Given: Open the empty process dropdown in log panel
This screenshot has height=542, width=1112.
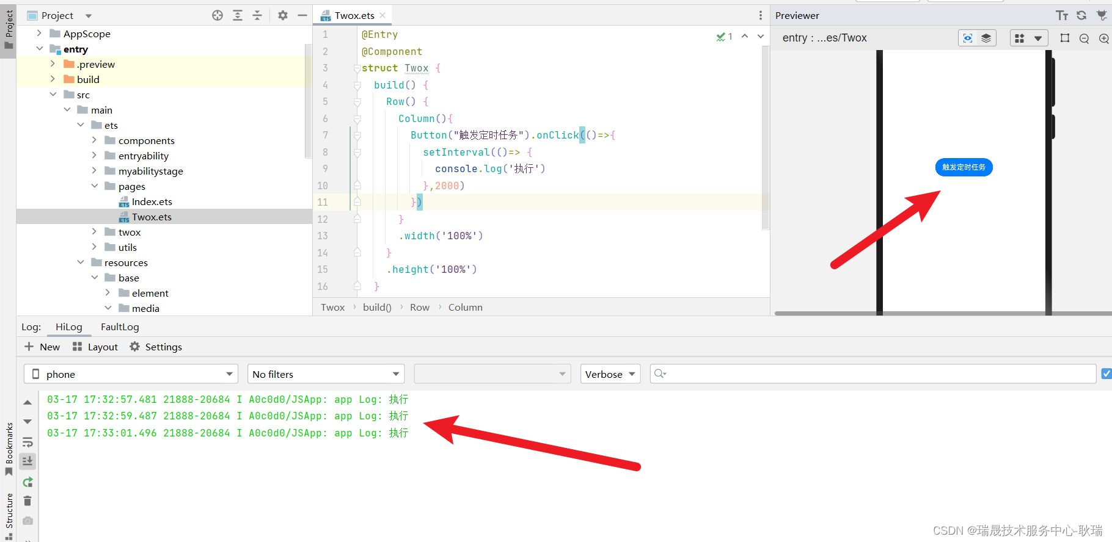Looking at the screenshot, I should click(492, 374).
